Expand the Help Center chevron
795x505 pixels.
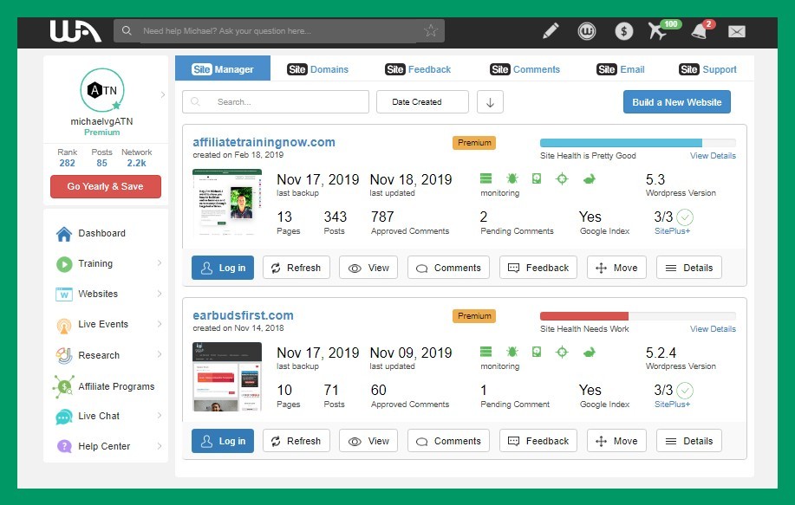click(x=160, y=446)
